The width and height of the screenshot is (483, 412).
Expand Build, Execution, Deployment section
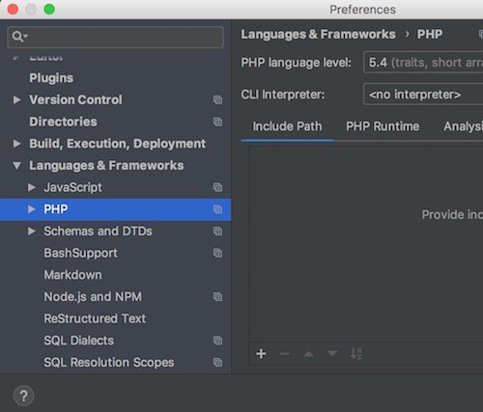click(16, 144)
